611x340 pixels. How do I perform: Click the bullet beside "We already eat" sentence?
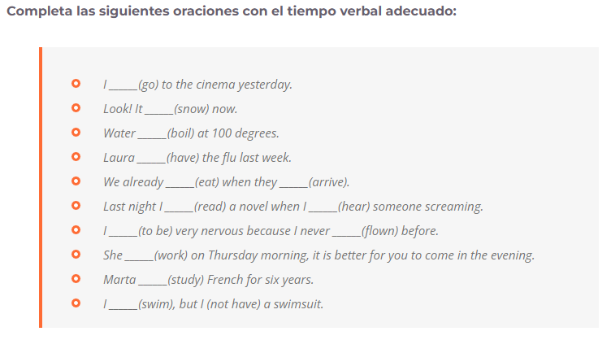tap(76, 181)
